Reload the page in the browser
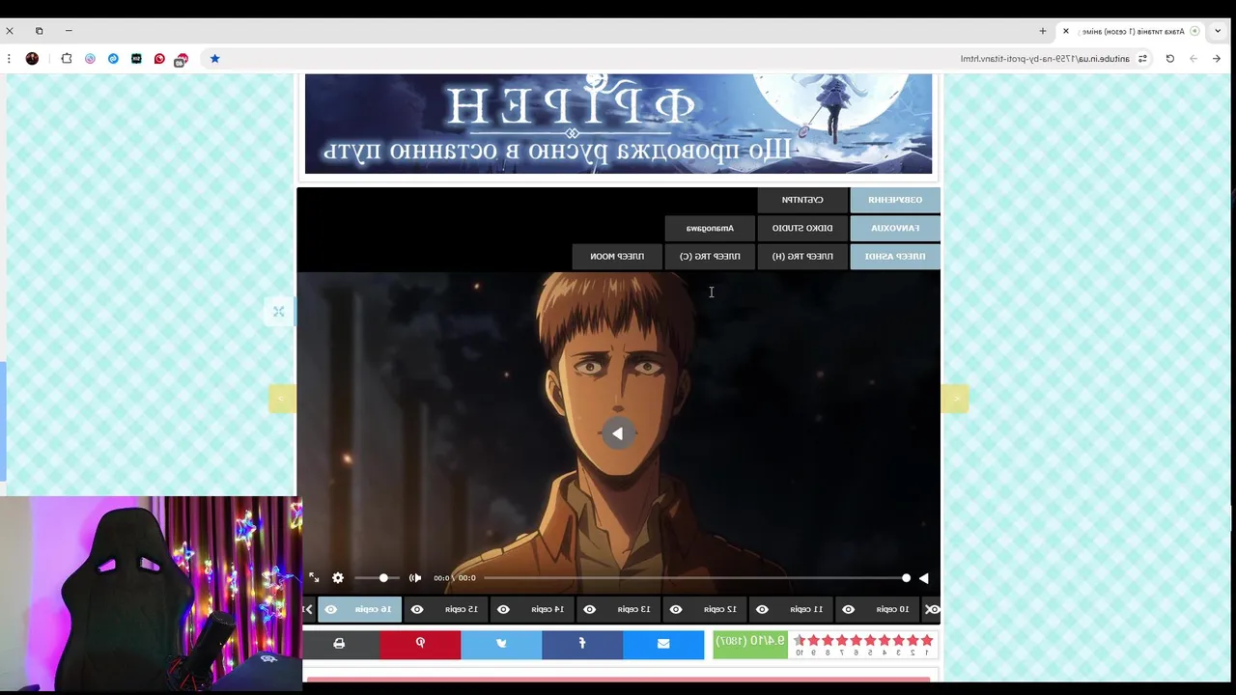Viewport: 1236px width, 695px height. coord(1169,59)
